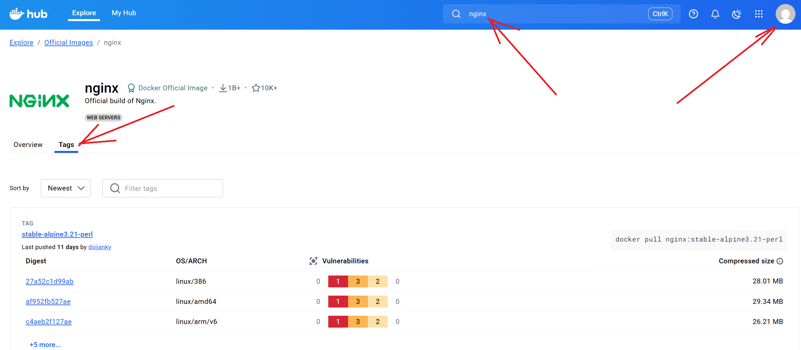Open the stable-alpine3.21-perl tag link

[57, 234]
